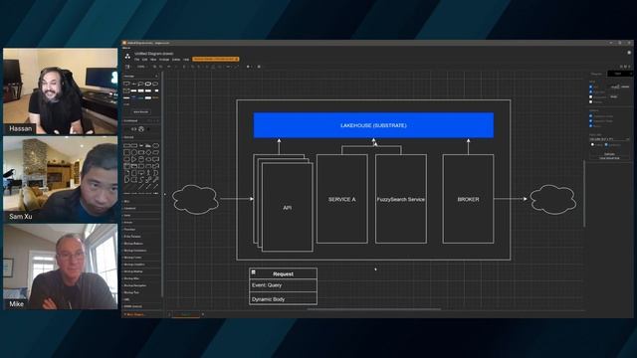Click the undo toolbar icon
The height and width of the screenshot is (358, 637).
point(169,67)
